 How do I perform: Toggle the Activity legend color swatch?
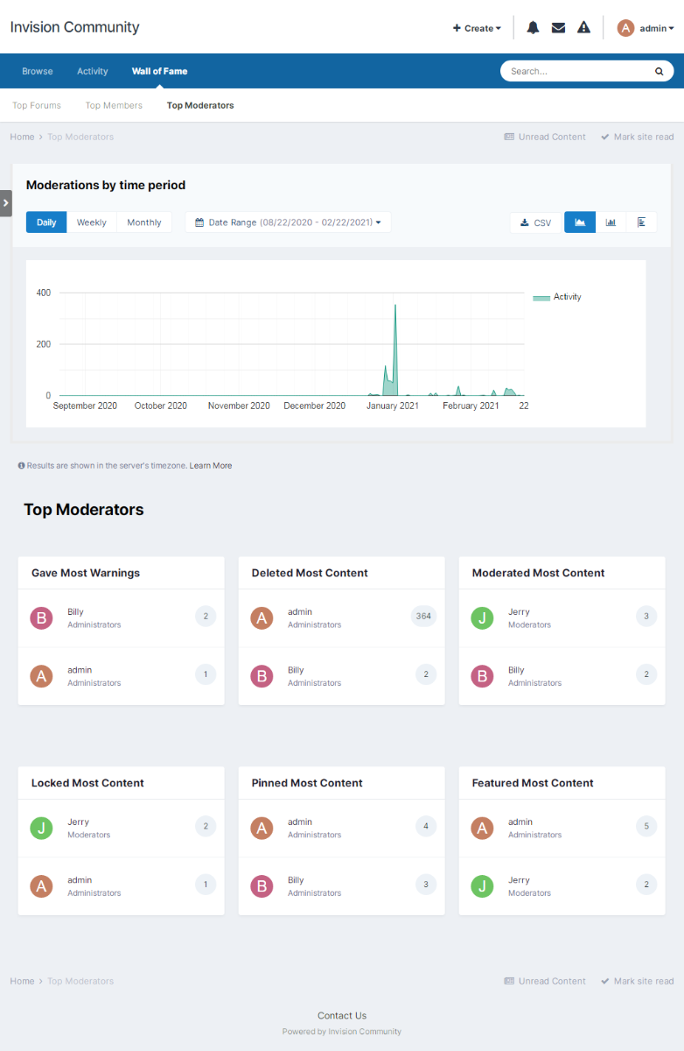(x=541, y=298)
